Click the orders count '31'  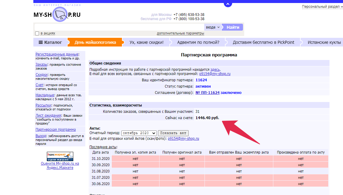pyautogui.click(x=198, y=112)
